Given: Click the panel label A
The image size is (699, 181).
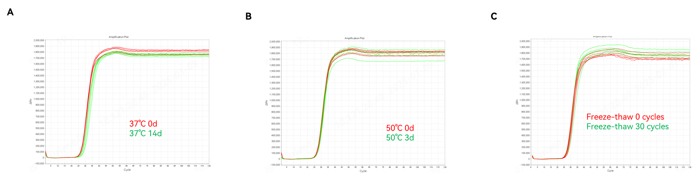Looking at the screenshot, I should [x=10, y=12].
